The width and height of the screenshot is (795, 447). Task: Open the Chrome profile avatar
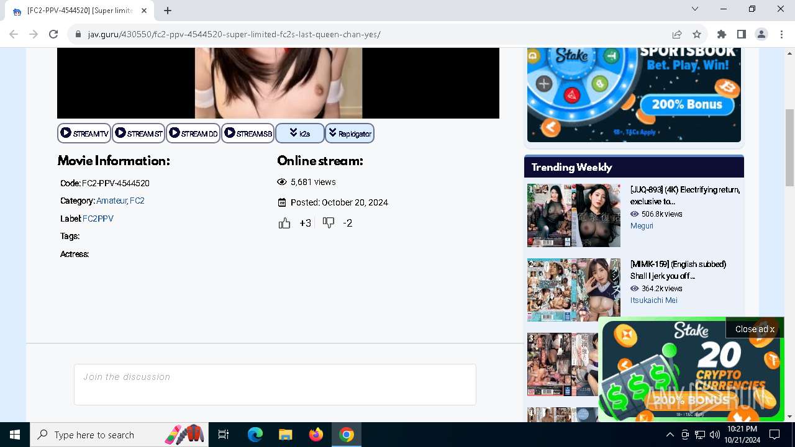[761, 34]
